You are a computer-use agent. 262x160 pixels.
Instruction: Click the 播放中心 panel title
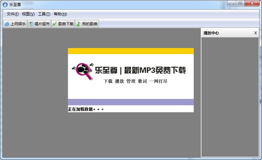pyautogui.click(x=211, y=33)
